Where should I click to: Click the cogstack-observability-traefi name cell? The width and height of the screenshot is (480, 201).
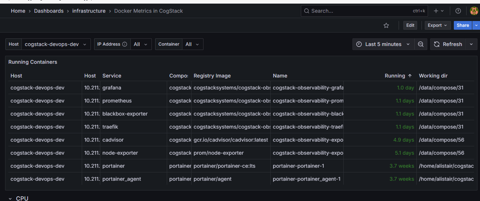[x=307, y=127]
